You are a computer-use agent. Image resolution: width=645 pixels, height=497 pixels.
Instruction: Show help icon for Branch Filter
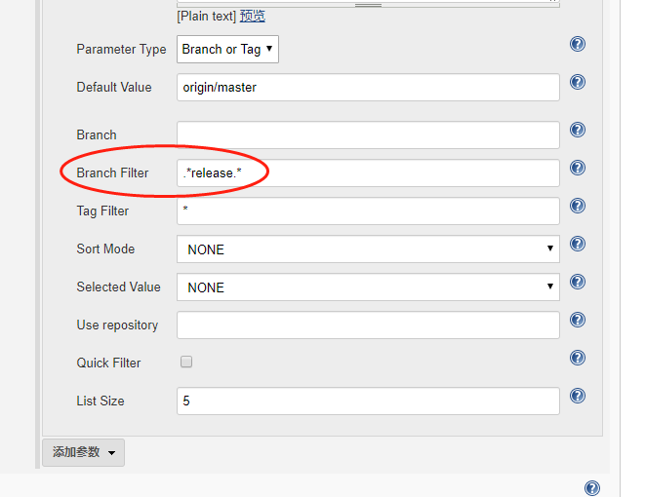coord(578,168)
